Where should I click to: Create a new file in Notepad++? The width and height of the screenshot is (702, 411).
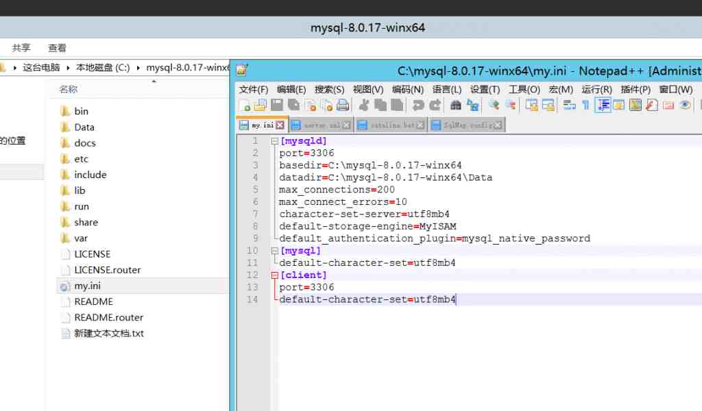(x=245, y=105)
